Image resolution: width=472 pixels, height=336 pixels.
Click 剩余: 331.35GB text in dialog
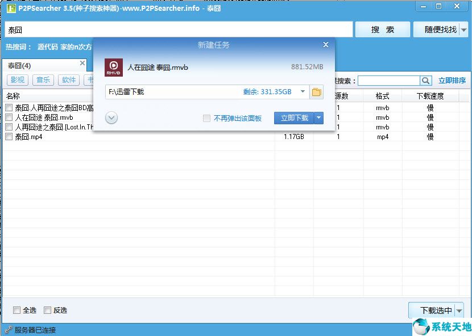coord(267,92)
